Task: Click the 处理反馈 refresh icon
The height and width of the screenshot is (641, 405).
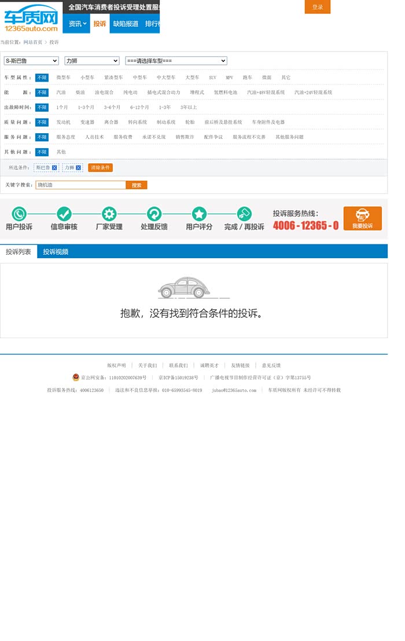Action: pyautogui.click(x=154, y=214)
